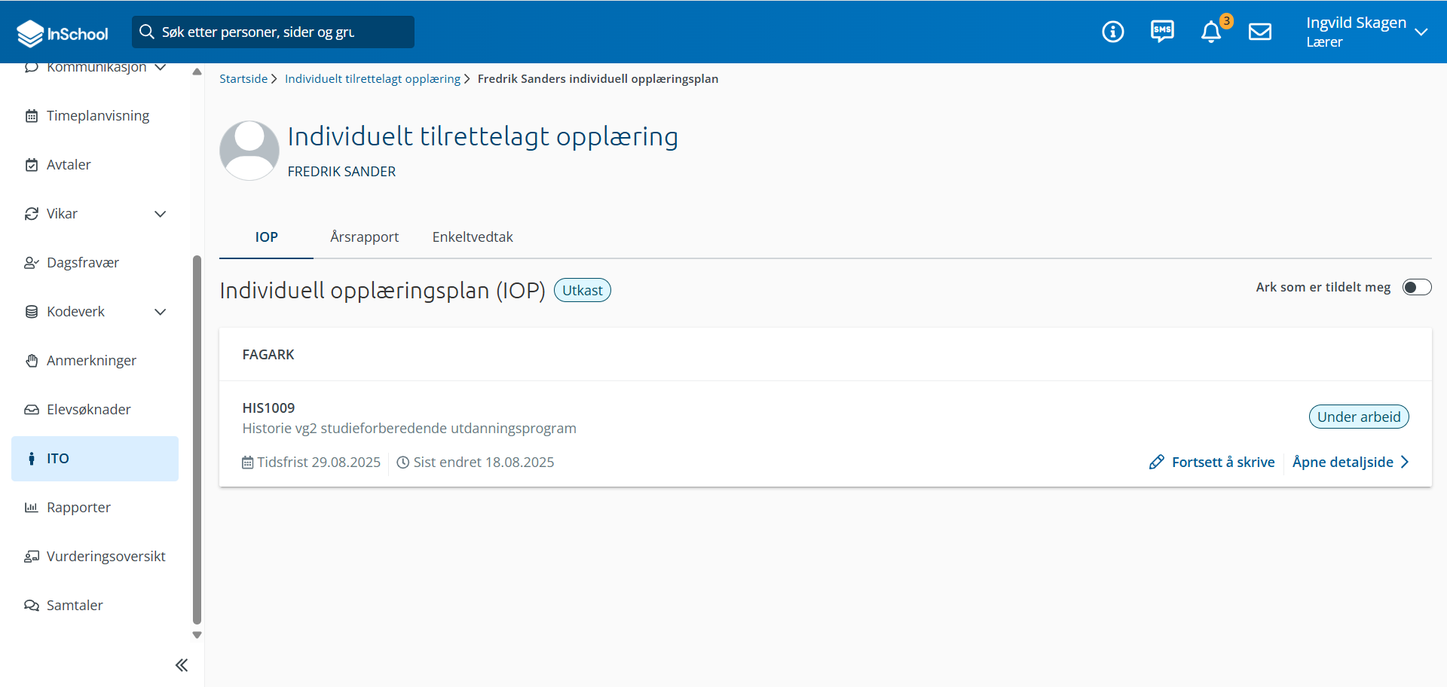Click 'Individuelt tilrettelagt opplæring' breadcrumb link

coord(372,79)
